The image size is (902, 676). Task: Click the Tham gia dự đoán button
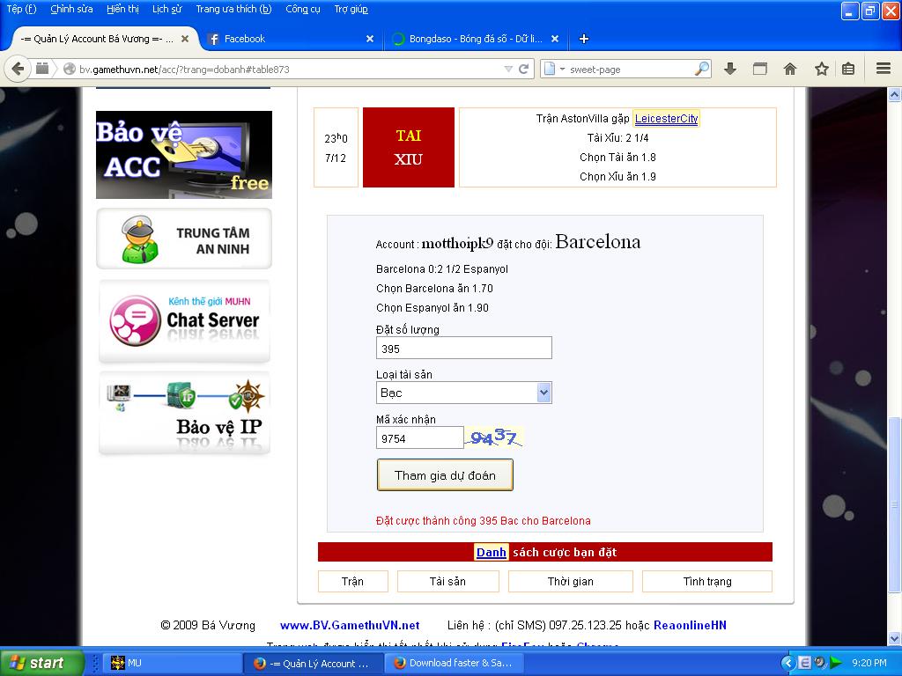click(x=445, y=474)
